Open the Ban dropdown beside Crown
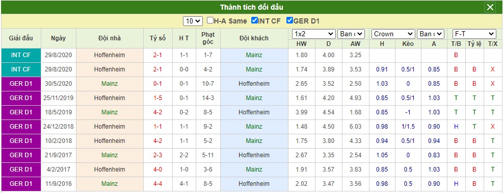 (x=431, y=34)
